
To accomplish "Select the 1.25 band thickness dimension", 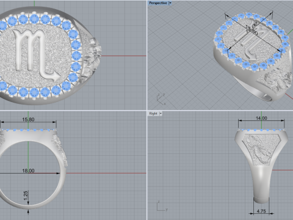I will tap(26, 196).
